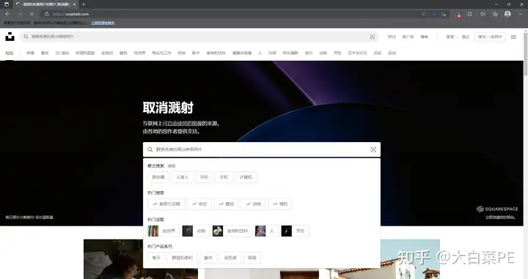
Task: Clear recent searches with the 清除 link
Action: 172,165
